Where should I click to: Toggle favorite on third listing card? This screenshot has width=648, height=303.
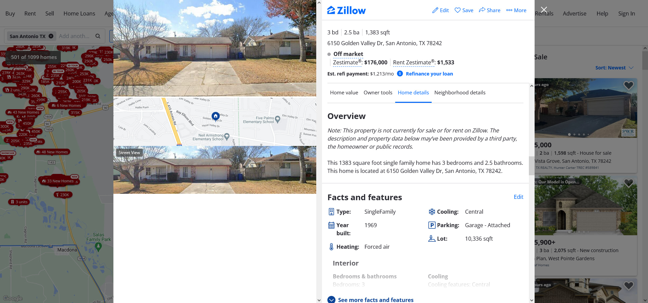click(628, 286)
